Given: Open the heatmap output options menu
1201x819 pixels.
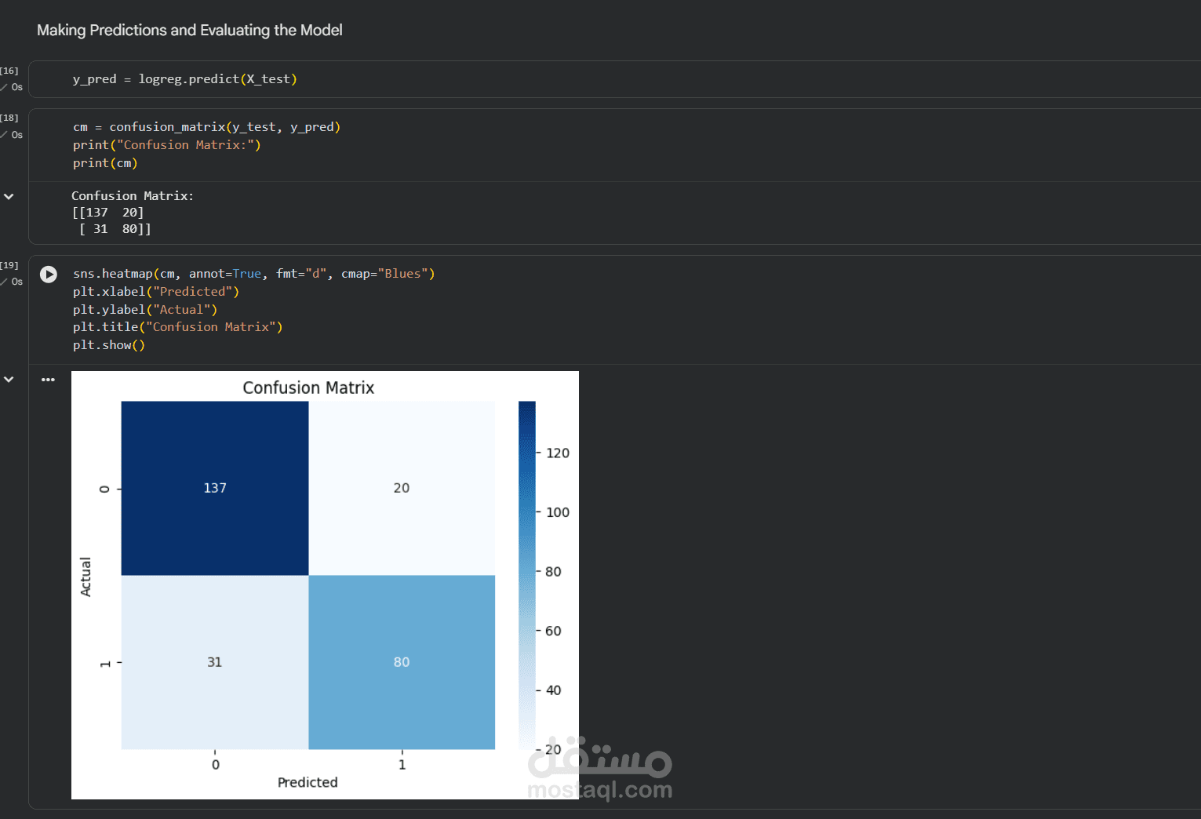Looking at the screenshot, I should (48, 380).
